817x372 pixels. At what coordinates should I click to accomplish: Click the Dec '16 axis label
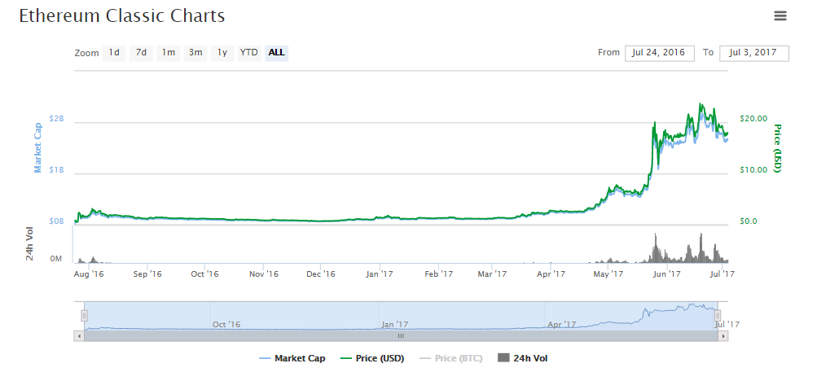pos(321,273)
